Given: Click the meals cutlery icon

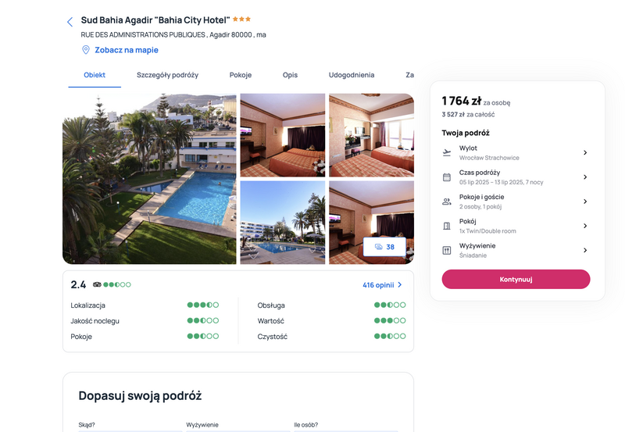Looking at the screenshot, I should (x=447, y=250).
